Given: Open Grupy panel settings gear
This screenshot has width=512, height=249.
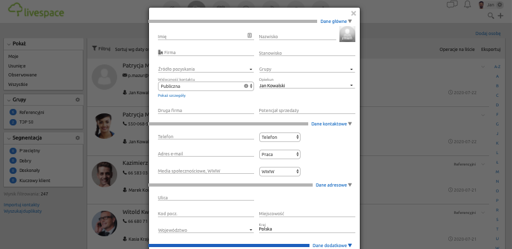Looking at the screenshot, I should 78,100.
